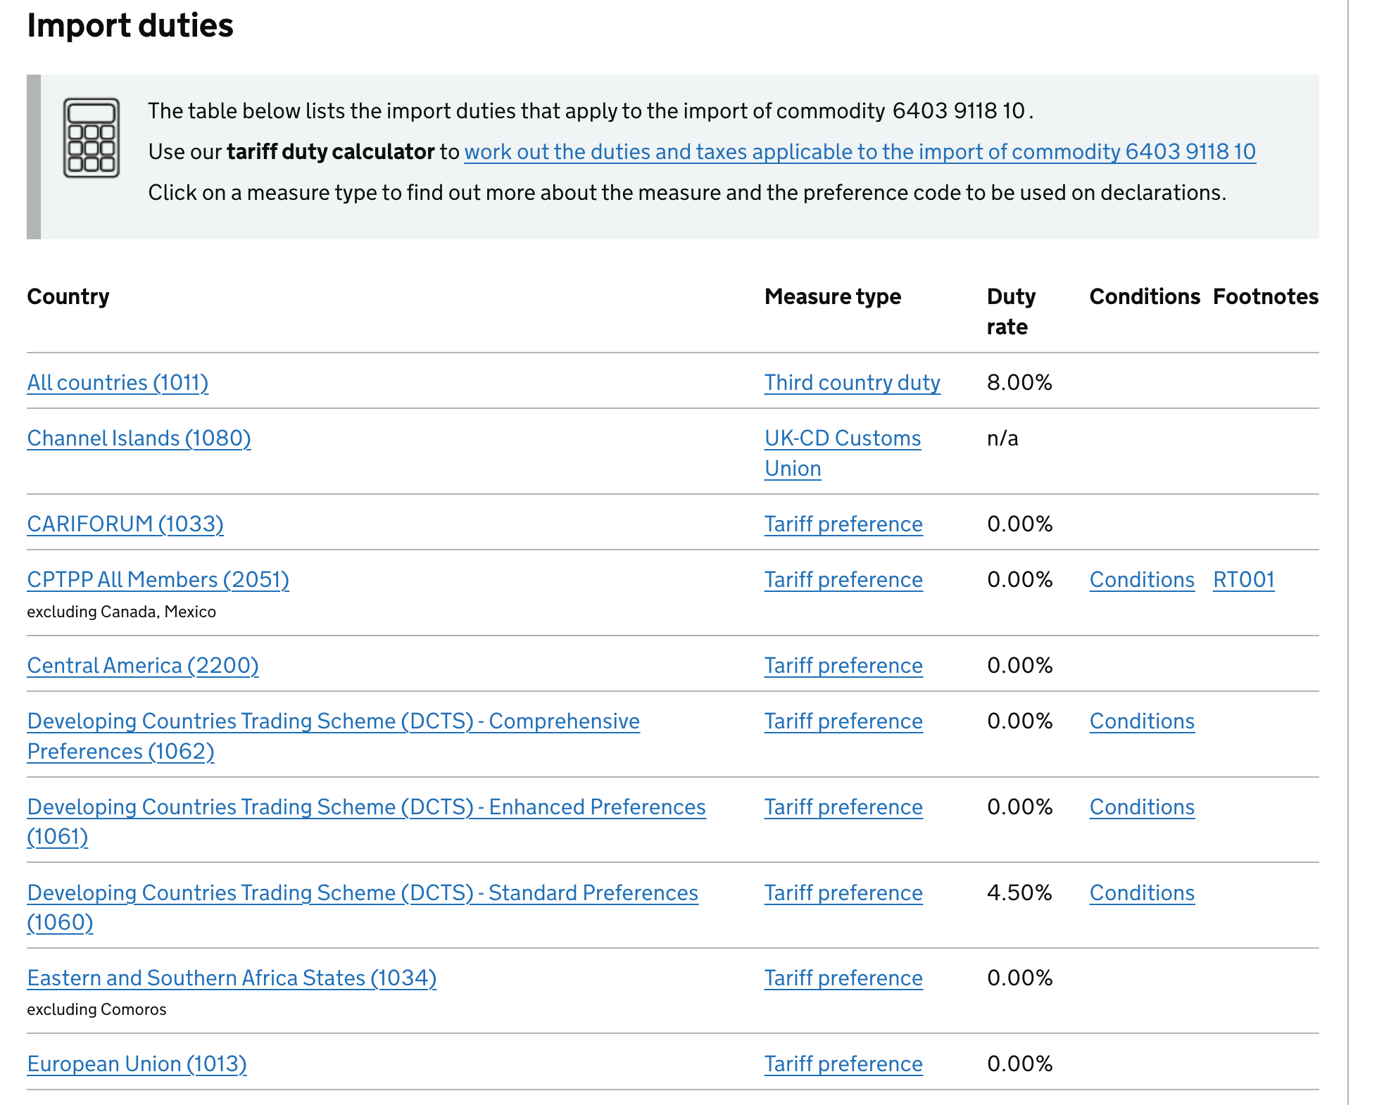
Task: Click Tariff preference beside CARIFORUM
Action: pos(843,524)
